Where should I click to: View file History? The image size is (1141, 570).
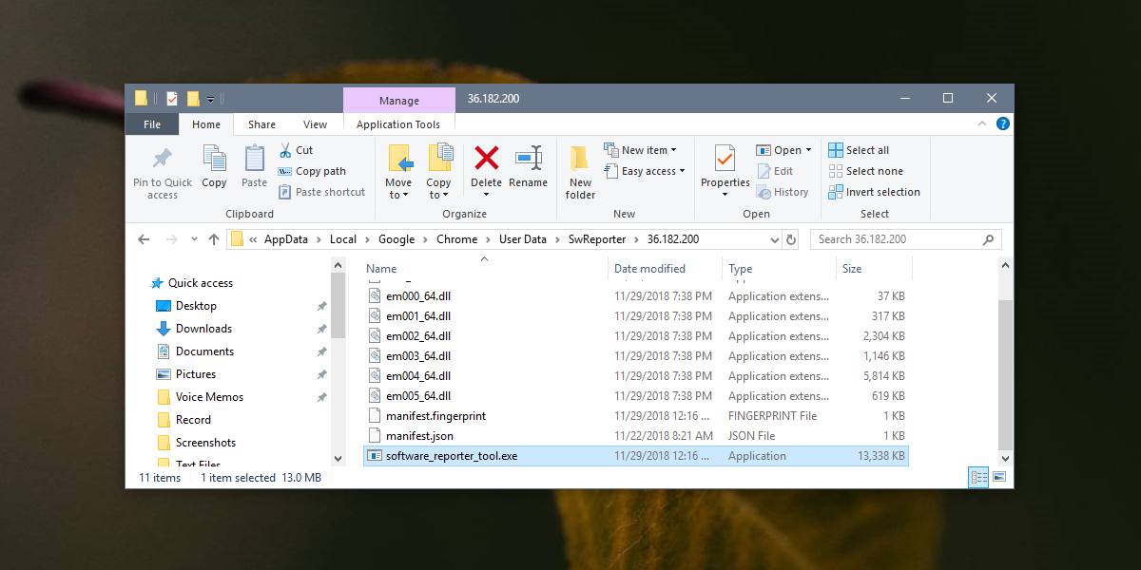click(x=783, y=192)
